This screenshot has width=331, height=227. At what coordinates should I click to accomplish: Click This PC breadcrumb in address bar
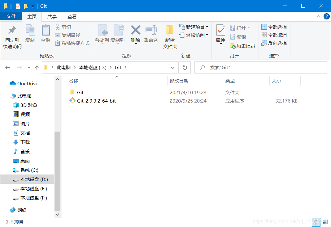63,68
